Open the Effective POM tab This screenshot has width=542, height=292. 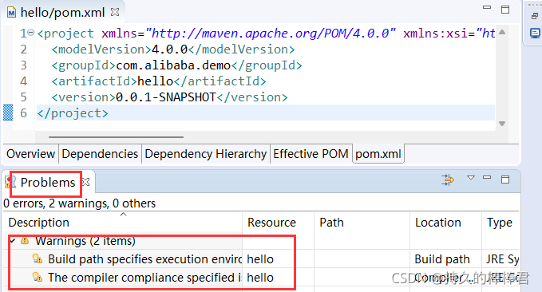(x=311, y=154)
